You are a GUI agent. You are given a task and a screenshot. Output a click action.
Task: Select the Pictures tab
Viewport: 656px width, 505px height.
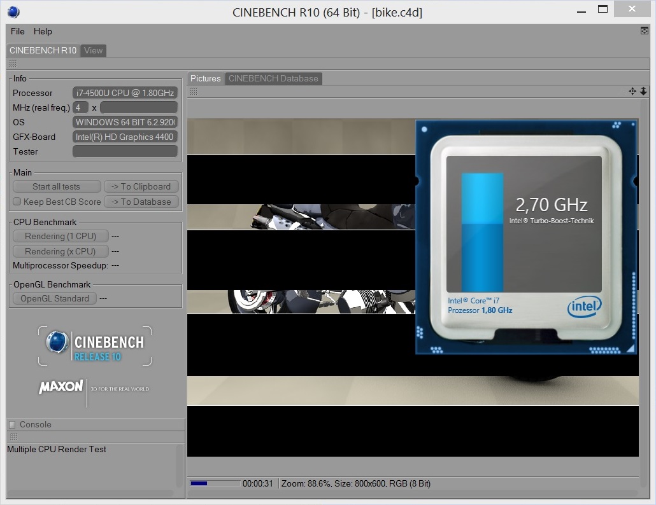click(206, 78)
